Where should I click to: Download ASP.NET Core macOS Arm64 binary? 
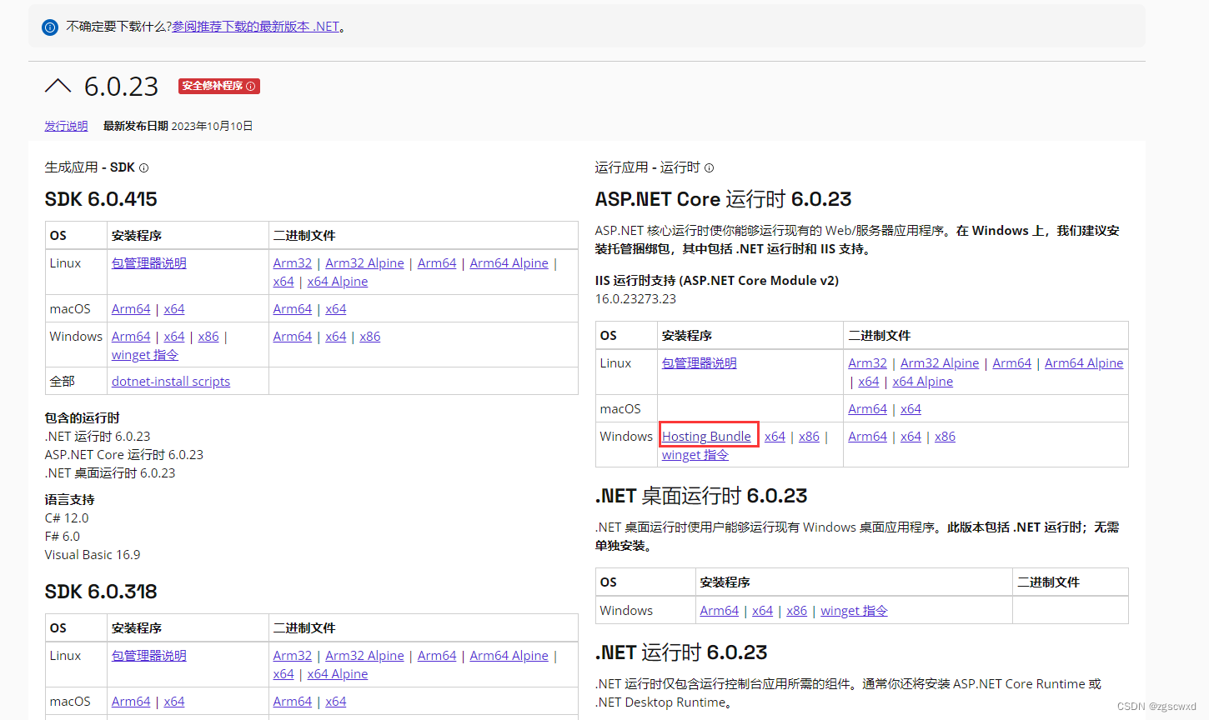coord(868,408)
